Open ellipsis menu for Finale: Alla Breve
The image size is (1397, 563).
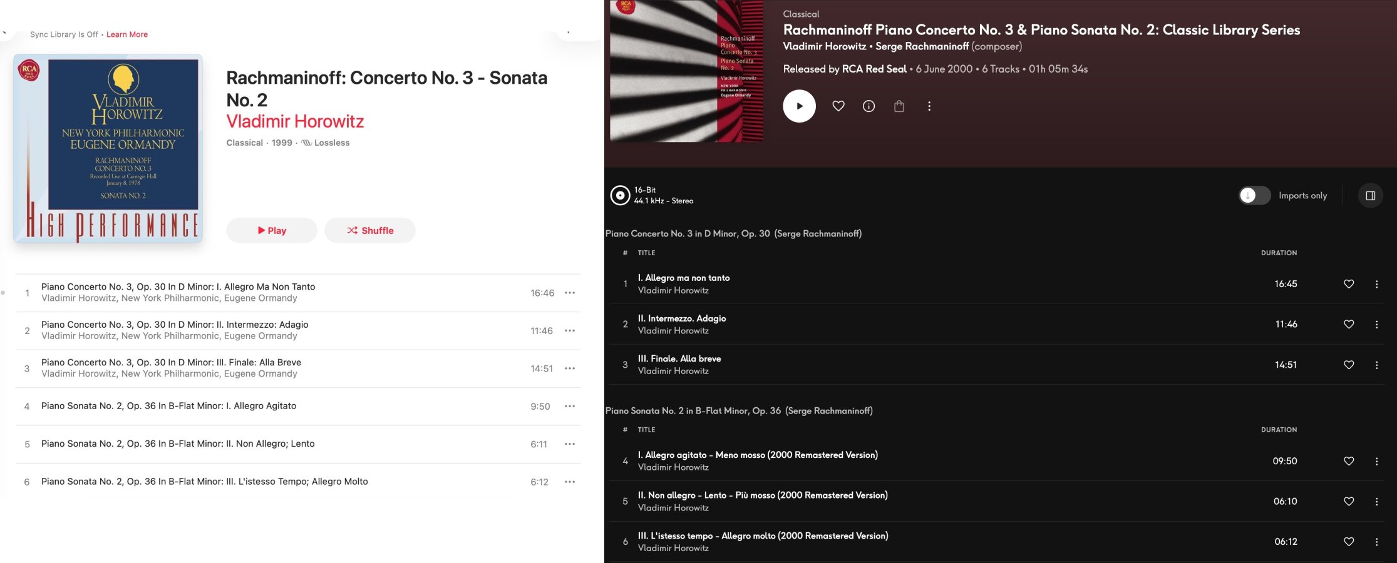[569, 368]
